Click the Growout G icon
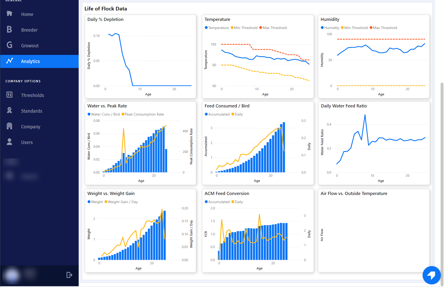This screenshot has width=444, height=287. click(x=9, y=45)
